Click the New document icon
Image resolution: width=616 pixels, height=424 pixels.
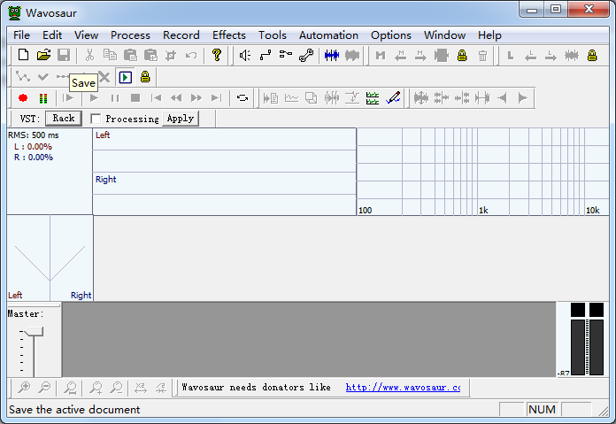pyautogui.click(x=24, y=56)
